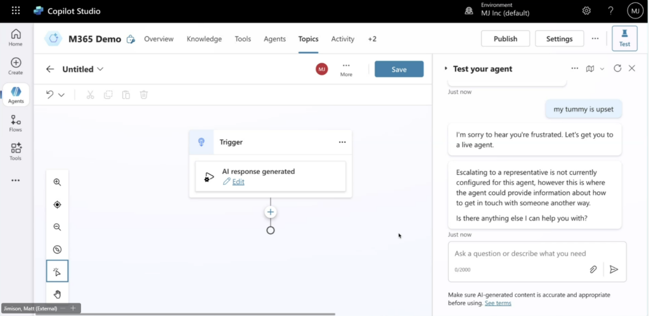Select the Topics tab
Screen dimensions: 649x316
point(309,39)
